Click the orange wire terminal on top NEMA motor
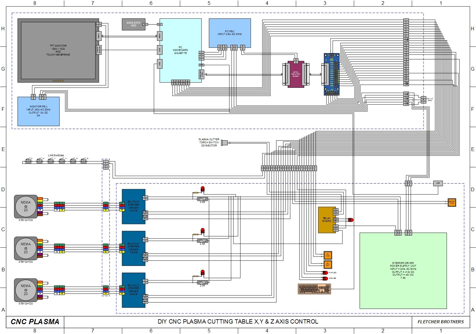The height and width of the screenshot is (334, 476). click(40, 199)
